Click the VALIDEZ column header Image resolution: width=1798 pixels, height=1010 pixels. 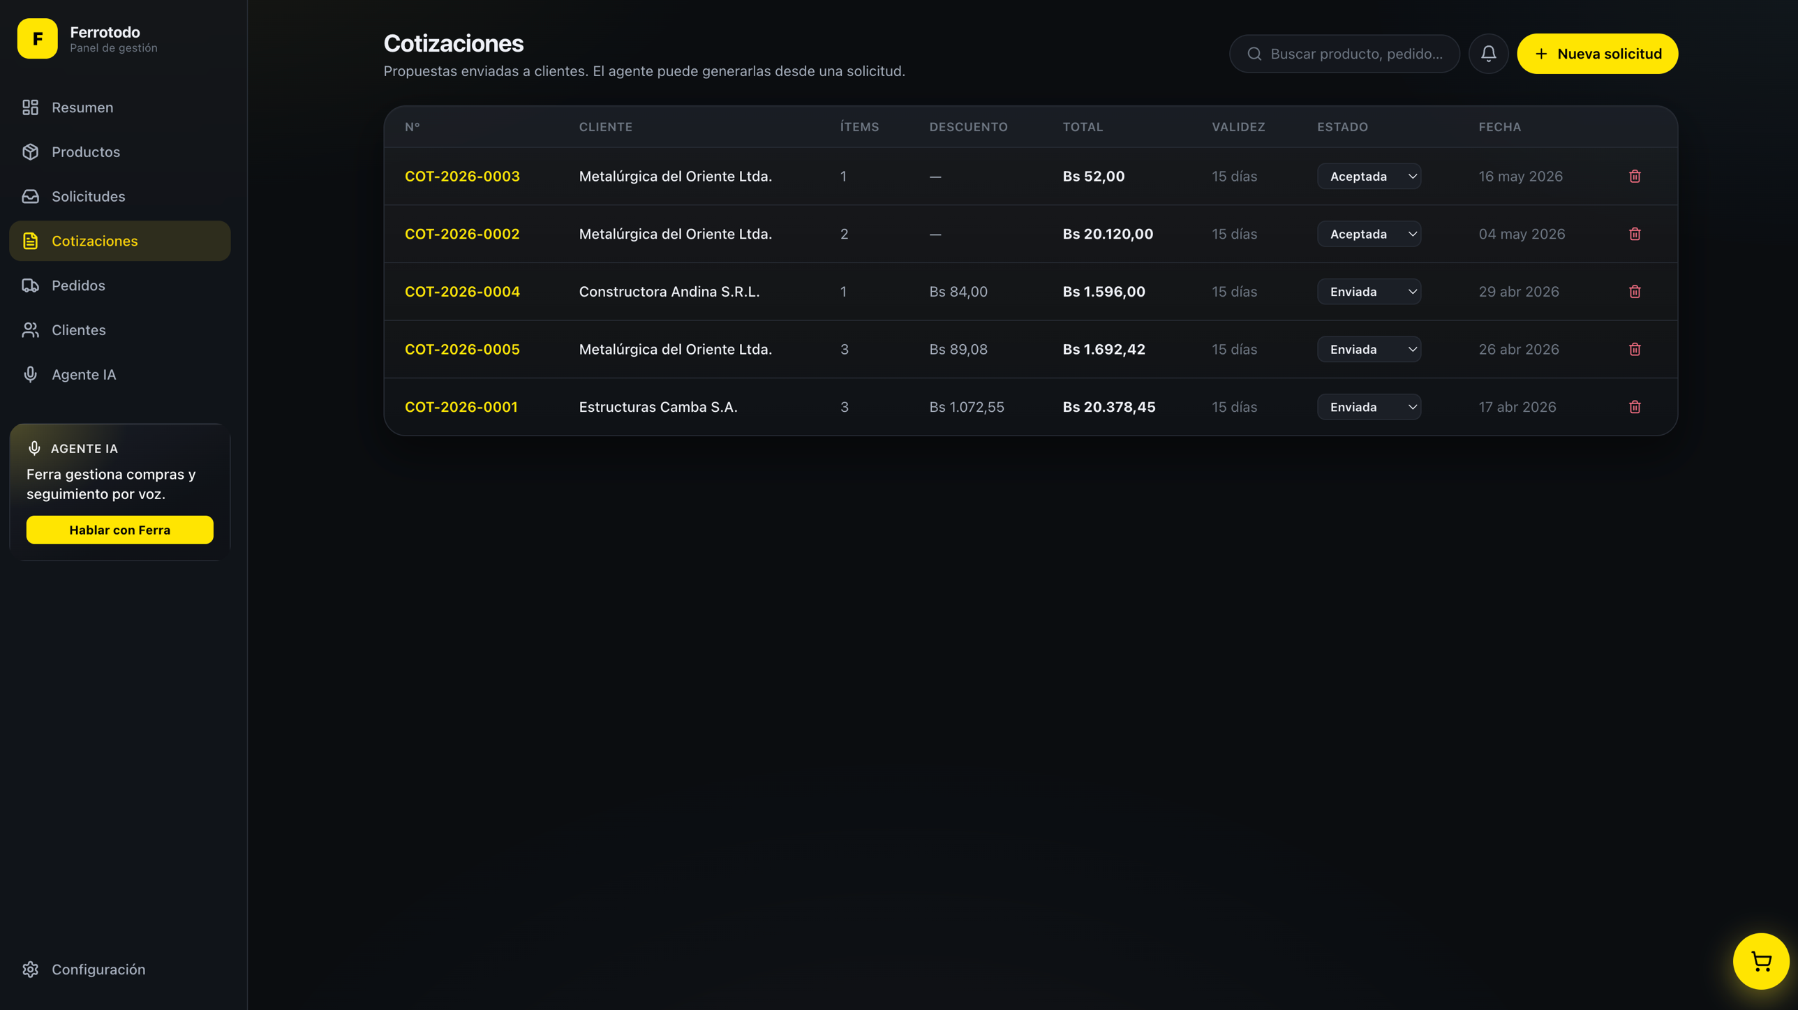[1238, 127]
